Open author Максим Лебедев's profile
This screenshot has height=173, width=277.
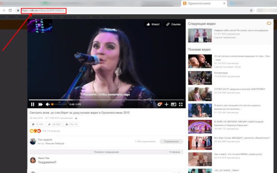point(55,144)
